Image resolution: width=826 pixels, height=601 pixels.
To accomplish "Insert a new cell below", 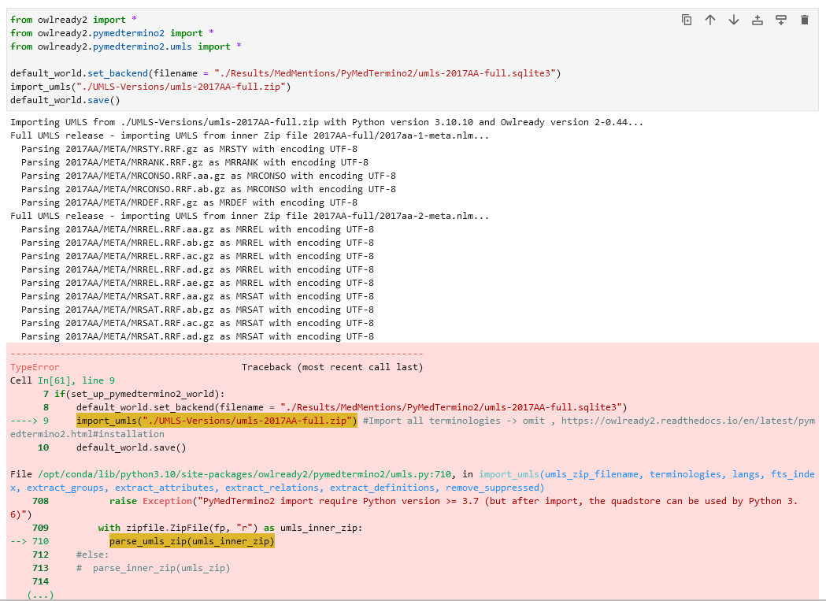I will [781, 20].
